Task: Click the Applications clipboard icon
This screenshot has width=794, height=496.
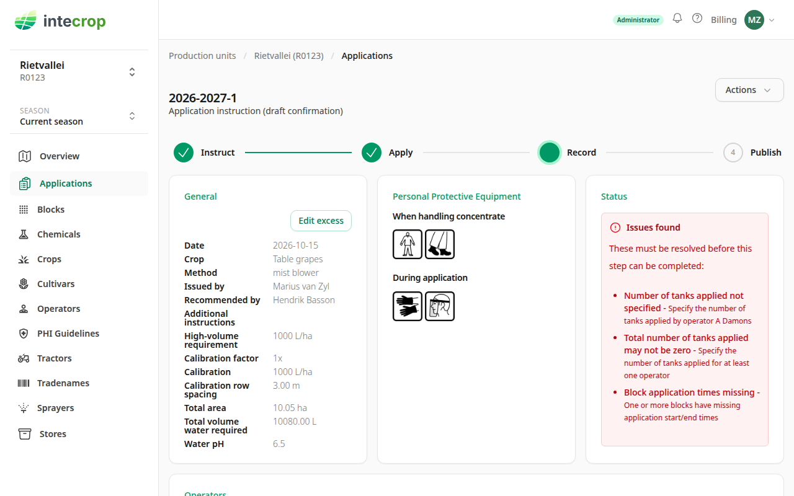Action: pyautogui.click(x=24, y=184)
